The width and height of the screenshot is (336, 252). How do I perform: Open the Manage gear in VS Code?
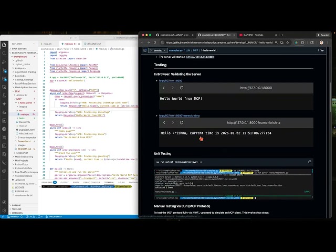click(4, 211)
